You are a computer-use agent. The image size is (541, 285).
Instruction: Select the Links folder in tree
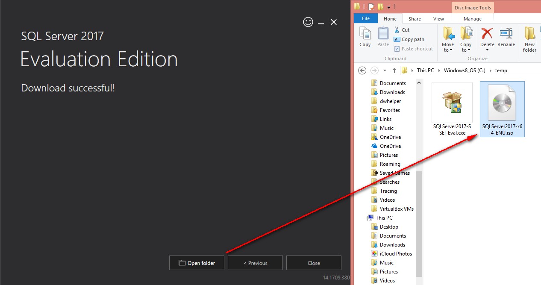pyautogui.click(x=381, y=119)
